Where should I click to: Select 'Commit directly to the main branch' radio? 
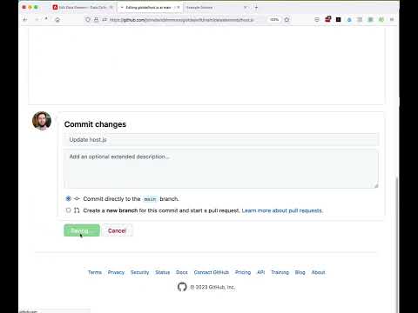[68, 198]
